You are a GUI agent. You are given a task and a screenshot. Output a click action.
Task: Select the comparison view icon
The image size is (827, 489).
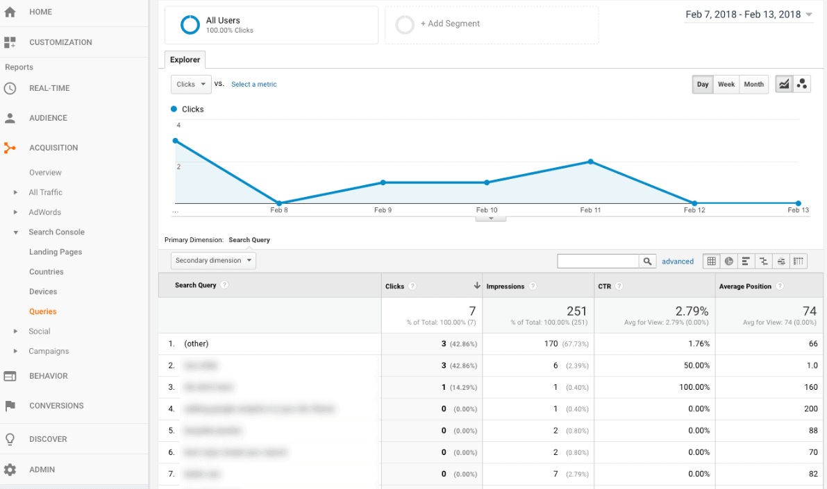click(x=763, y=261)
